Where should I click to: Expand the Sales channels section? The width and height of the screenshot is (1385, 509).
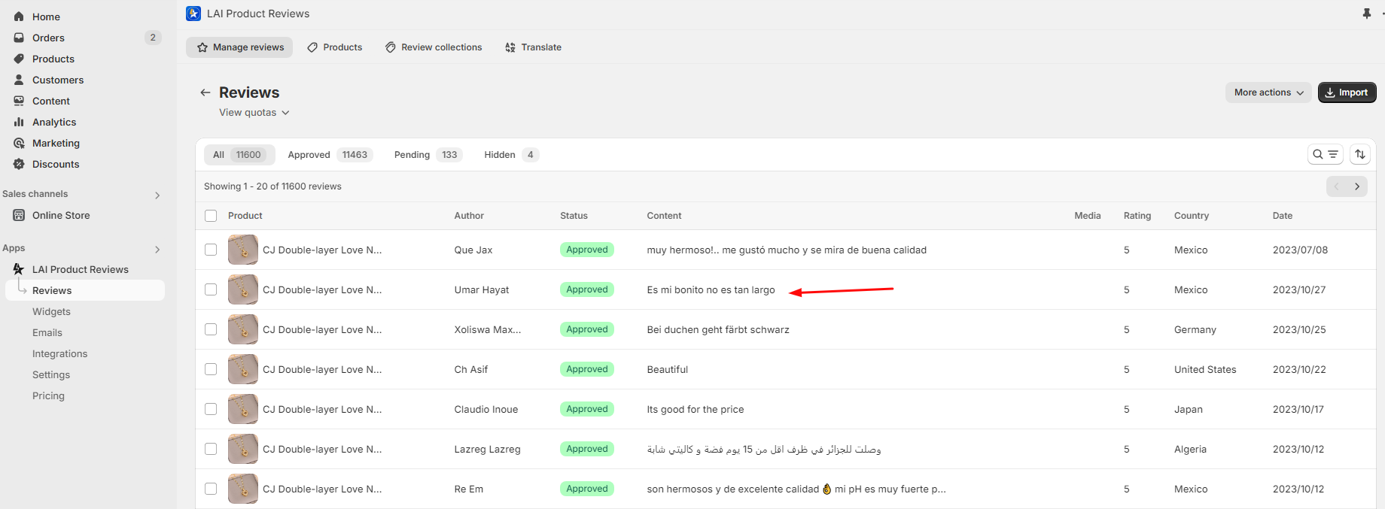[x=157, y=195]
